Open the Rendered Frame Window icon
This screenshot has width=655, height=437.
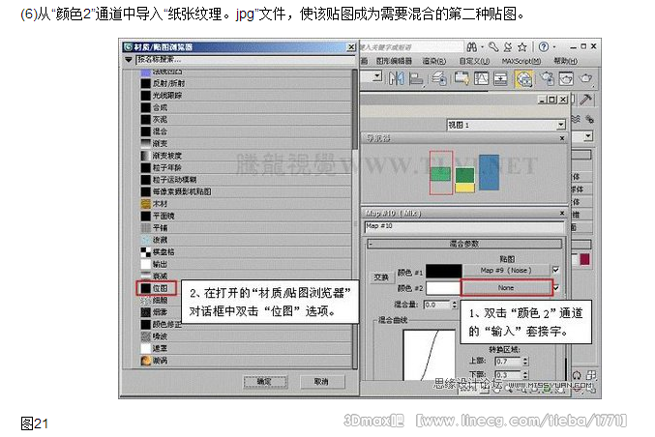566,78
